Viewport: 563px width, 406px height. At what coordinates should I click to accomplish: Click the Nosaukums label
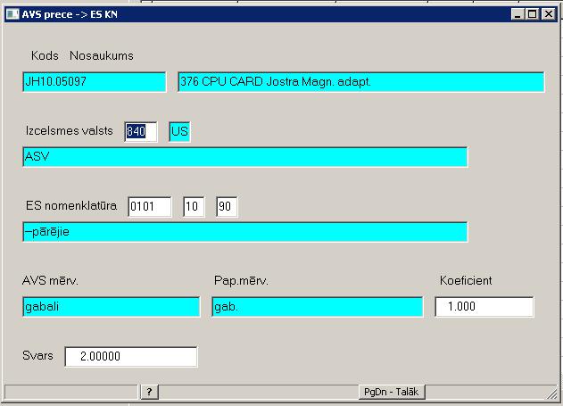pyautogui.click(x=102, y=55)
